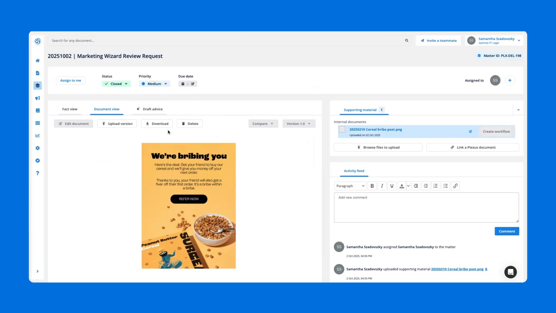Toggle underline formatting in comment editor
556x313 pixels.
pyautogui.click(x=392, y=186)
